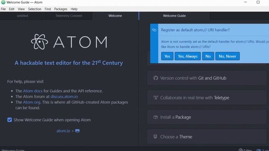Select the Welcome tab
Image resolution: width=269 pixels, height=151 pixels.
(115, 16)
